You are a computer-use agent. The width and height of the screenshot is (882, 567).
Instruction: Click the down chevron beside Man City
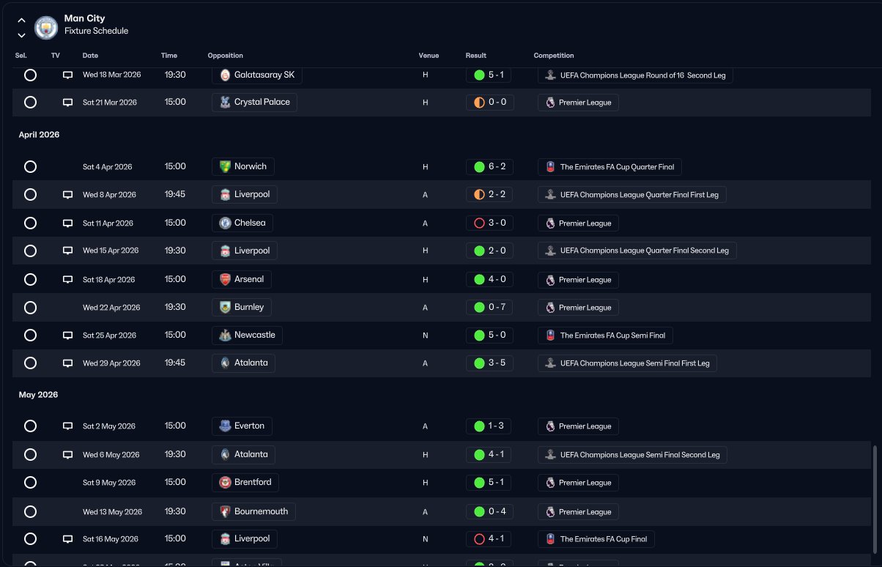tap(21, 35)
